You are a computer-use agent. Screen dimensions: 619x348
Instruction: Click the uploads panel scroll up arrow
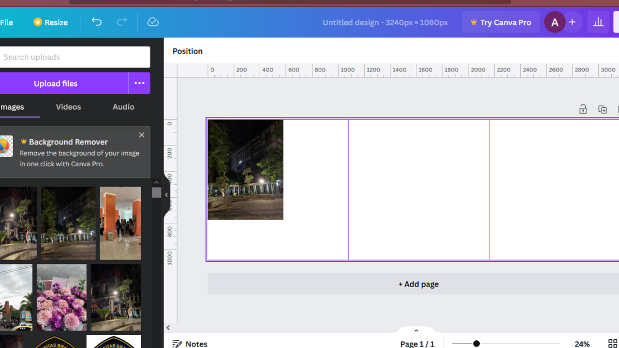pyautogui.click(x=156, y=182)
